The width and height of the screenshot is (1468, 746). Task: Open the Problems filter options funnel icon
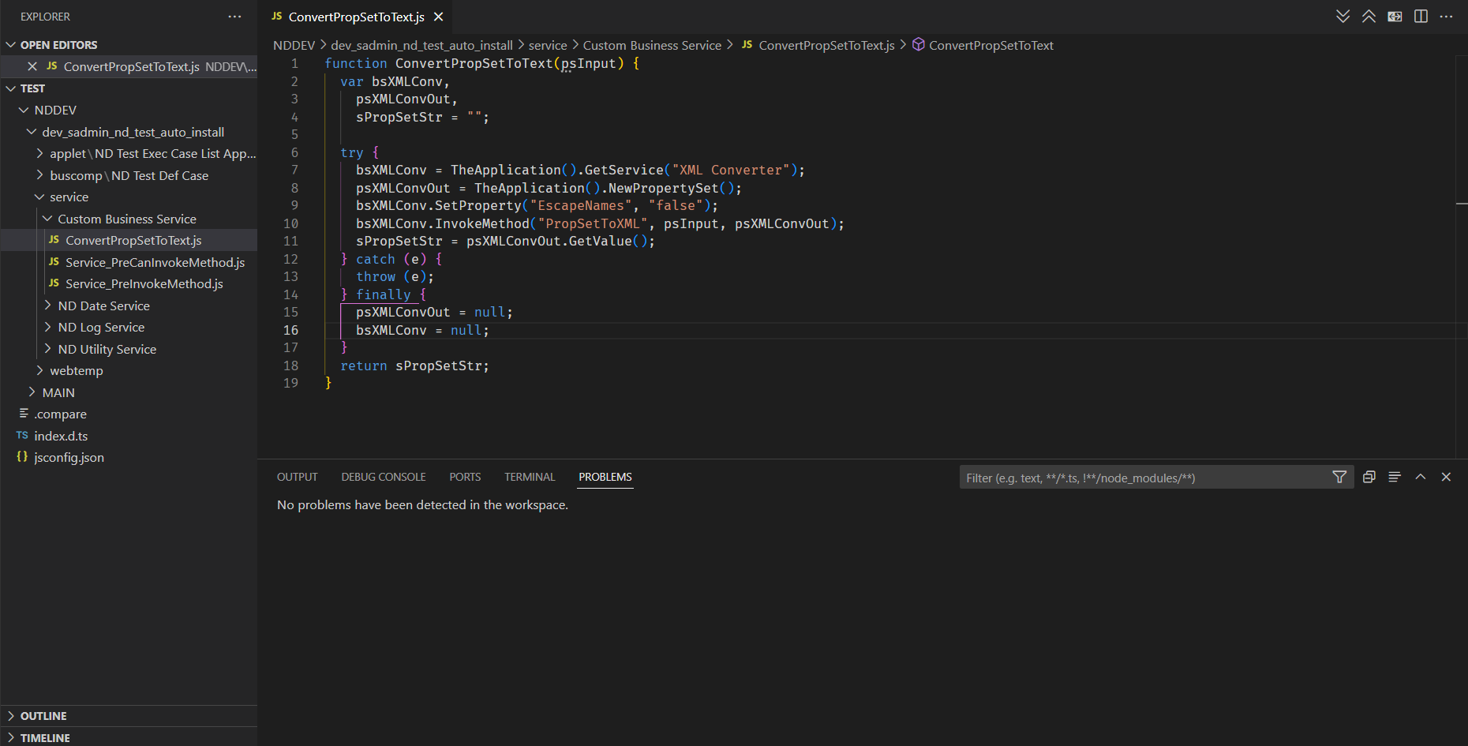[x=1339, y=477]
